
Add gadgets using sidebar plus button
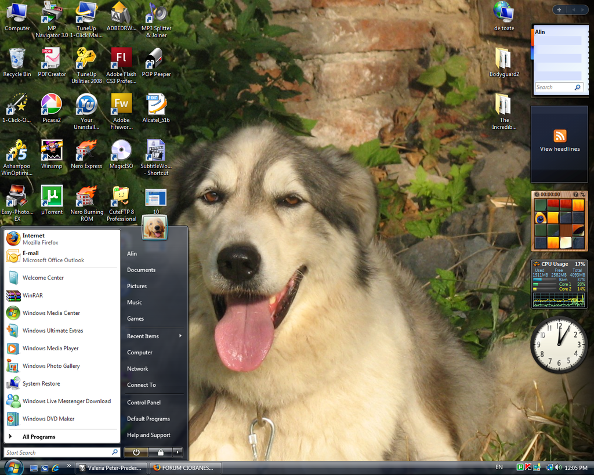[559, 10]
